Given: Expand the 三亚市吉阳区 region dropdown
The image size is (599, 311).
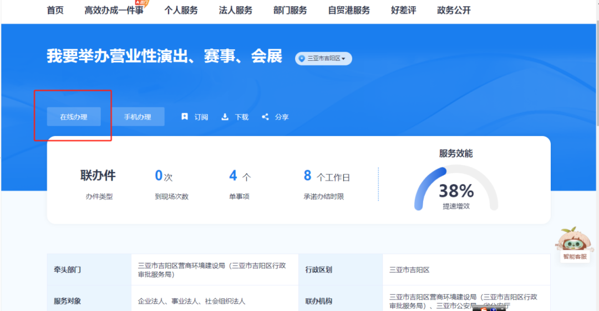Looking at the screenshot, I should tap(324, 59).
